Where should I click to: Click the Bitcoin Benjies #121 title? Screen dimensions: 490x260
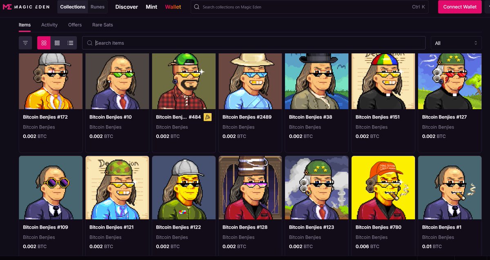(x=111, y=227)
